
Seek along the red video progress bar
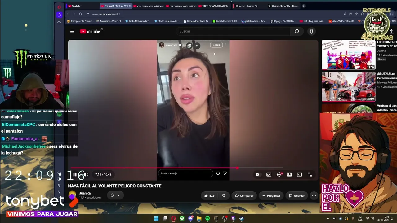coord(177,168)
